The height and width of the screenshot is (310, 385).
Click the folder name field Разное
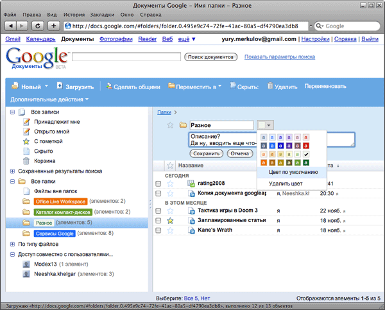(x=221, y=125)
